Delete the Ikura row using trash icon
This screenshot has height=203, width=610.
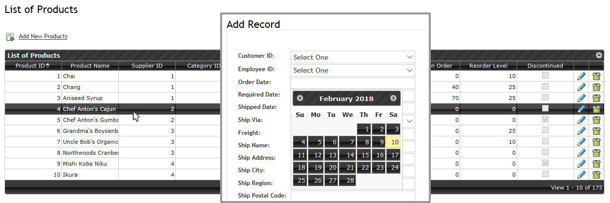pos(596,175)
